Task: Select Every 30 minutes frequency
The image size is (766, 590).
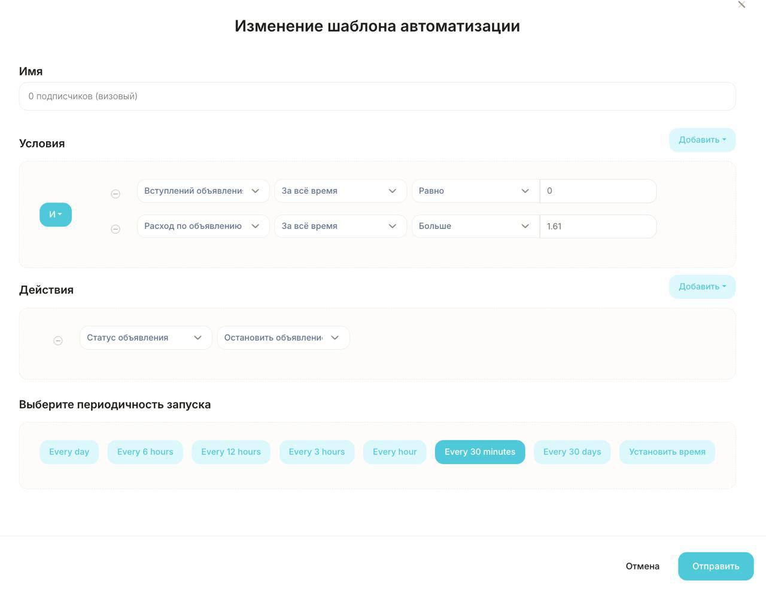Action: pos(479,452)
